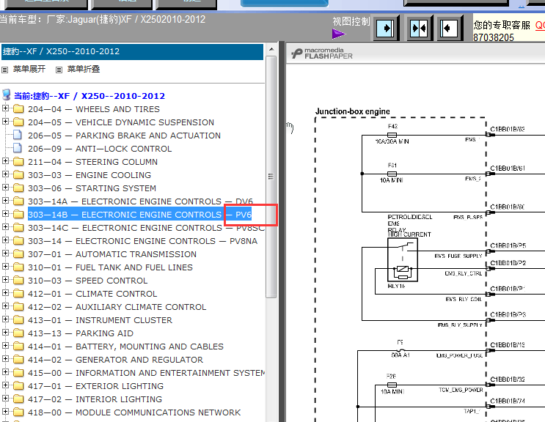
Task: Open 当前:捷豹--XF / X250--2010-2012 root link
Action: point(89,96)
